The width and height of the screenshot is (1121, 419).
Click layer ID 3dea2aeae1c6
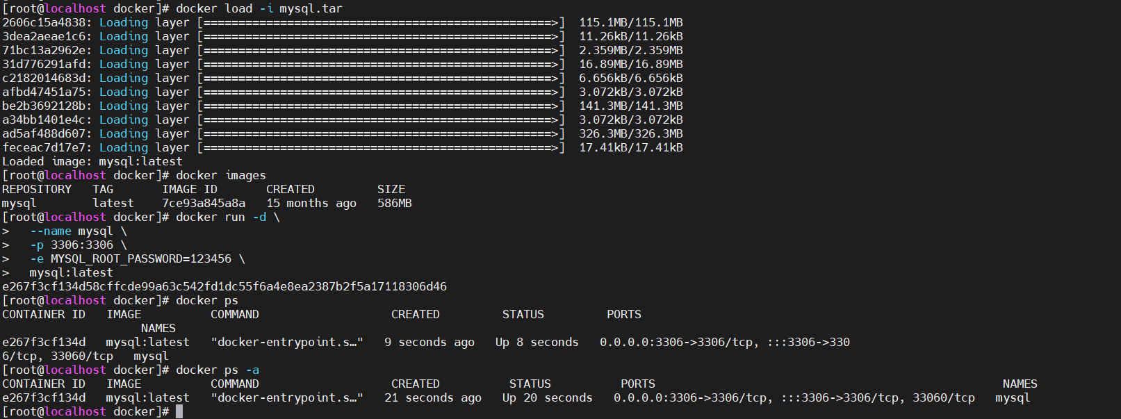(44, 36)
